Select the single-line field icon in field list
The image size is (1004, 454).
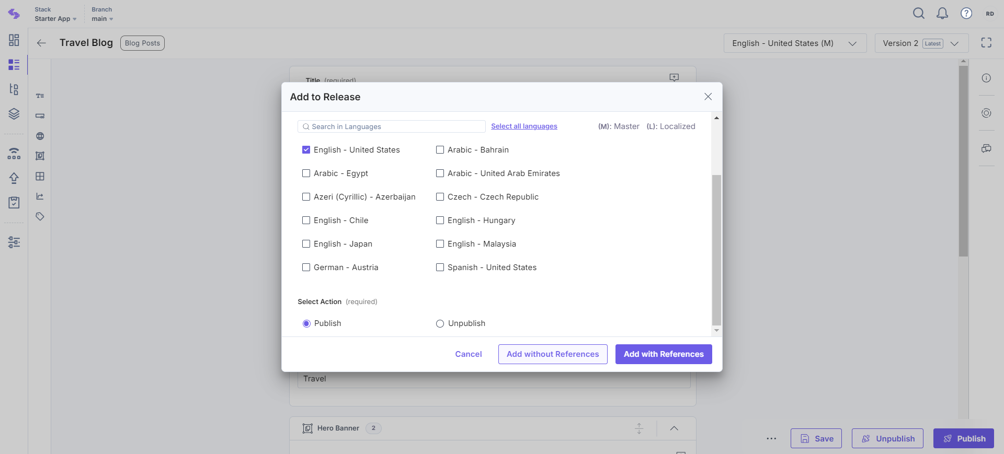[x=40, y=116]
